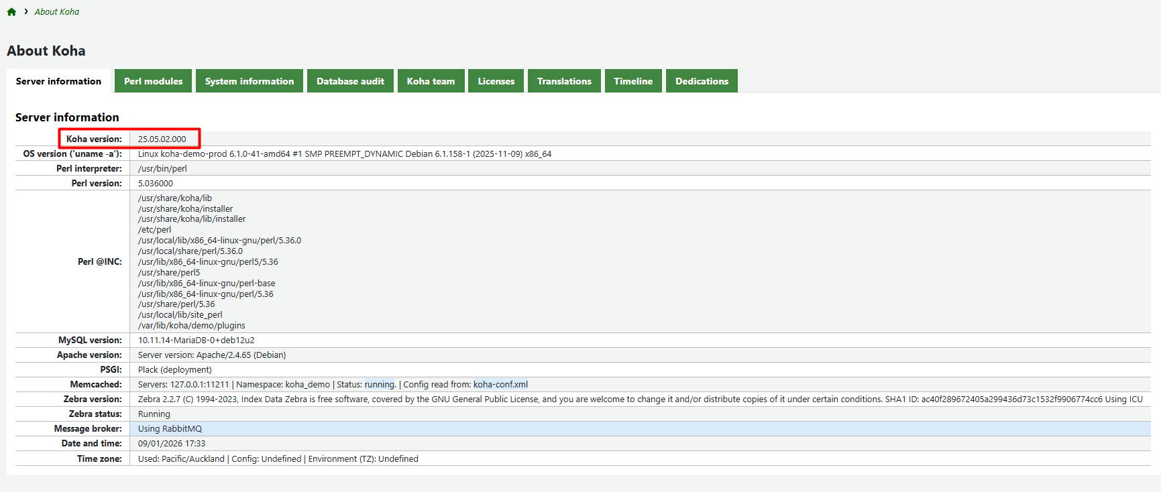Click the 'Message broker:' row label

click(88, 428)
